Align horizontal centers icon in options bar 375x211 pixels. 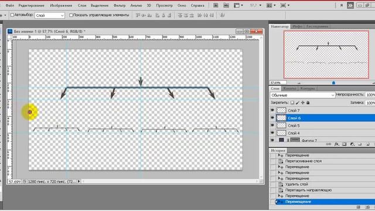[163, 15]
